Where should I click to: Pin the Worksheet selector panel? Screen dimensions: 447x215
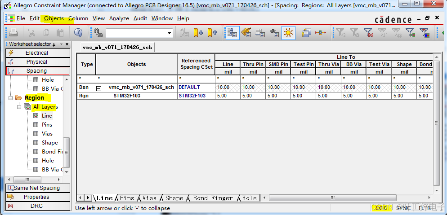point(54,44)
